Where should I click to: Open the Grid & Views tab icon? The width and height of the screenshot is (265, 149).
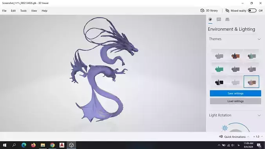(227, 19)
